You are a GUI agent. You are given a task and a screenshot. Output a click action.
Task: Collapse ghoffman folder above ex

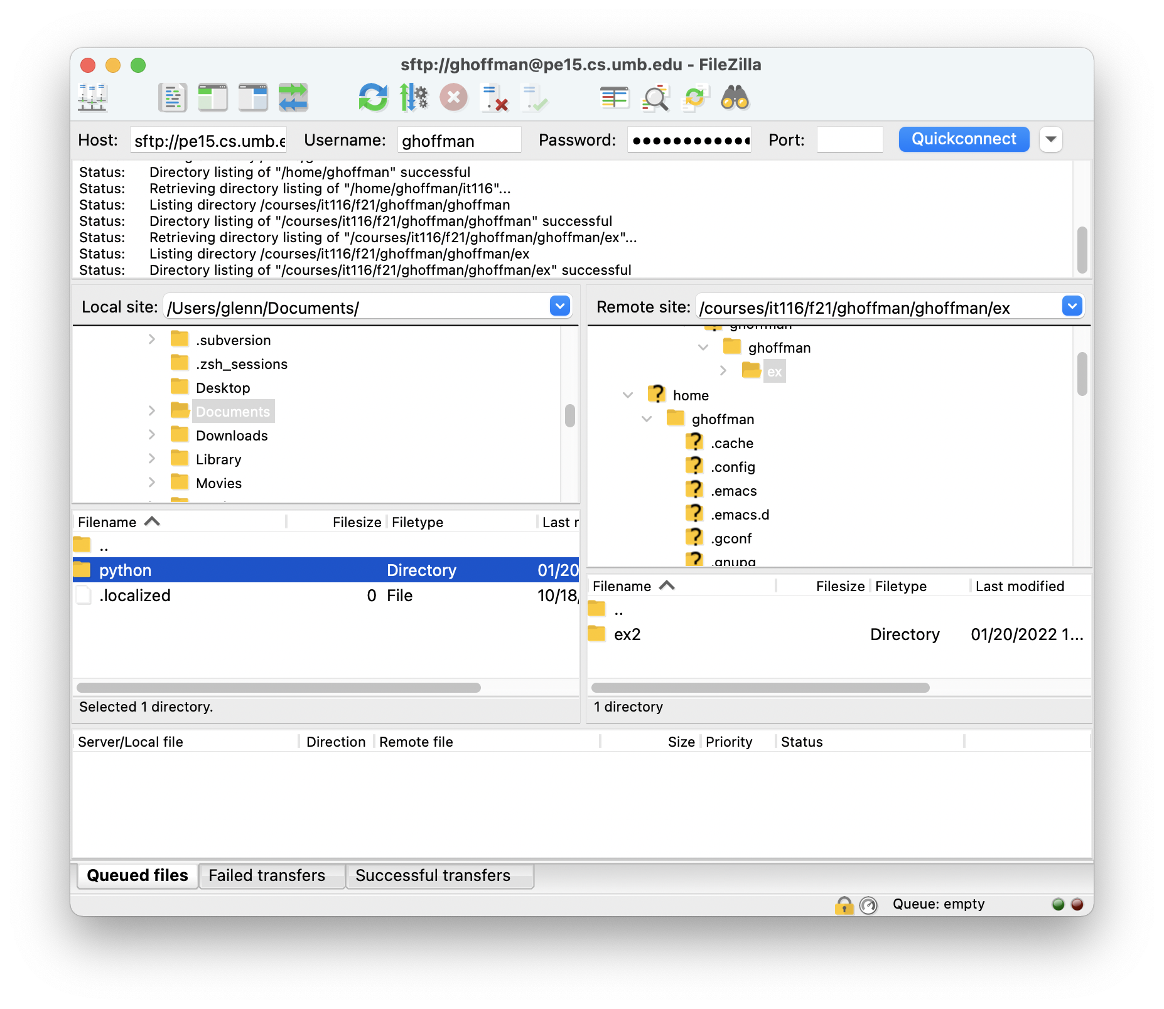pyautogui.click(x=703, y=347)
